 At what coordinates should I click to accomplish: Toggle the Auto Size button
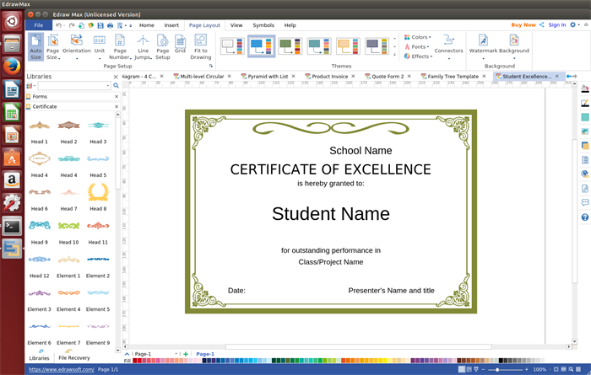35,46
